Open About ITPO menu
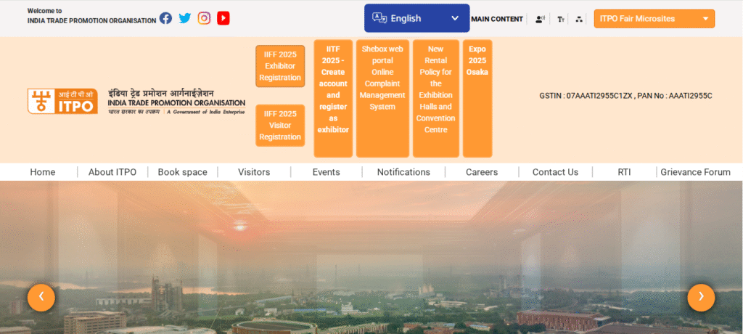 (112, 172)
